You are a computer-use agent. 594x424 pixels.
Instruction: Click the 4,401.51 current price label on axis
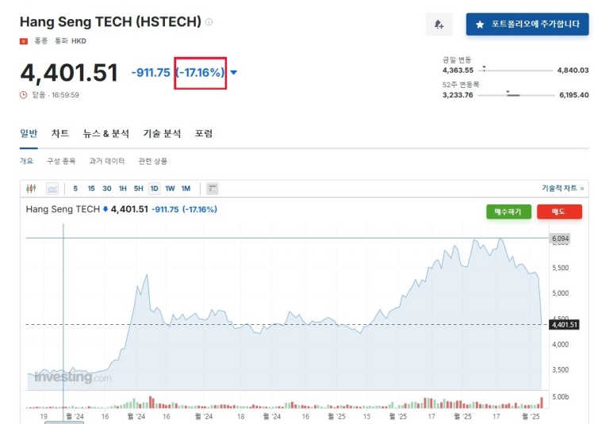point(564,325)
